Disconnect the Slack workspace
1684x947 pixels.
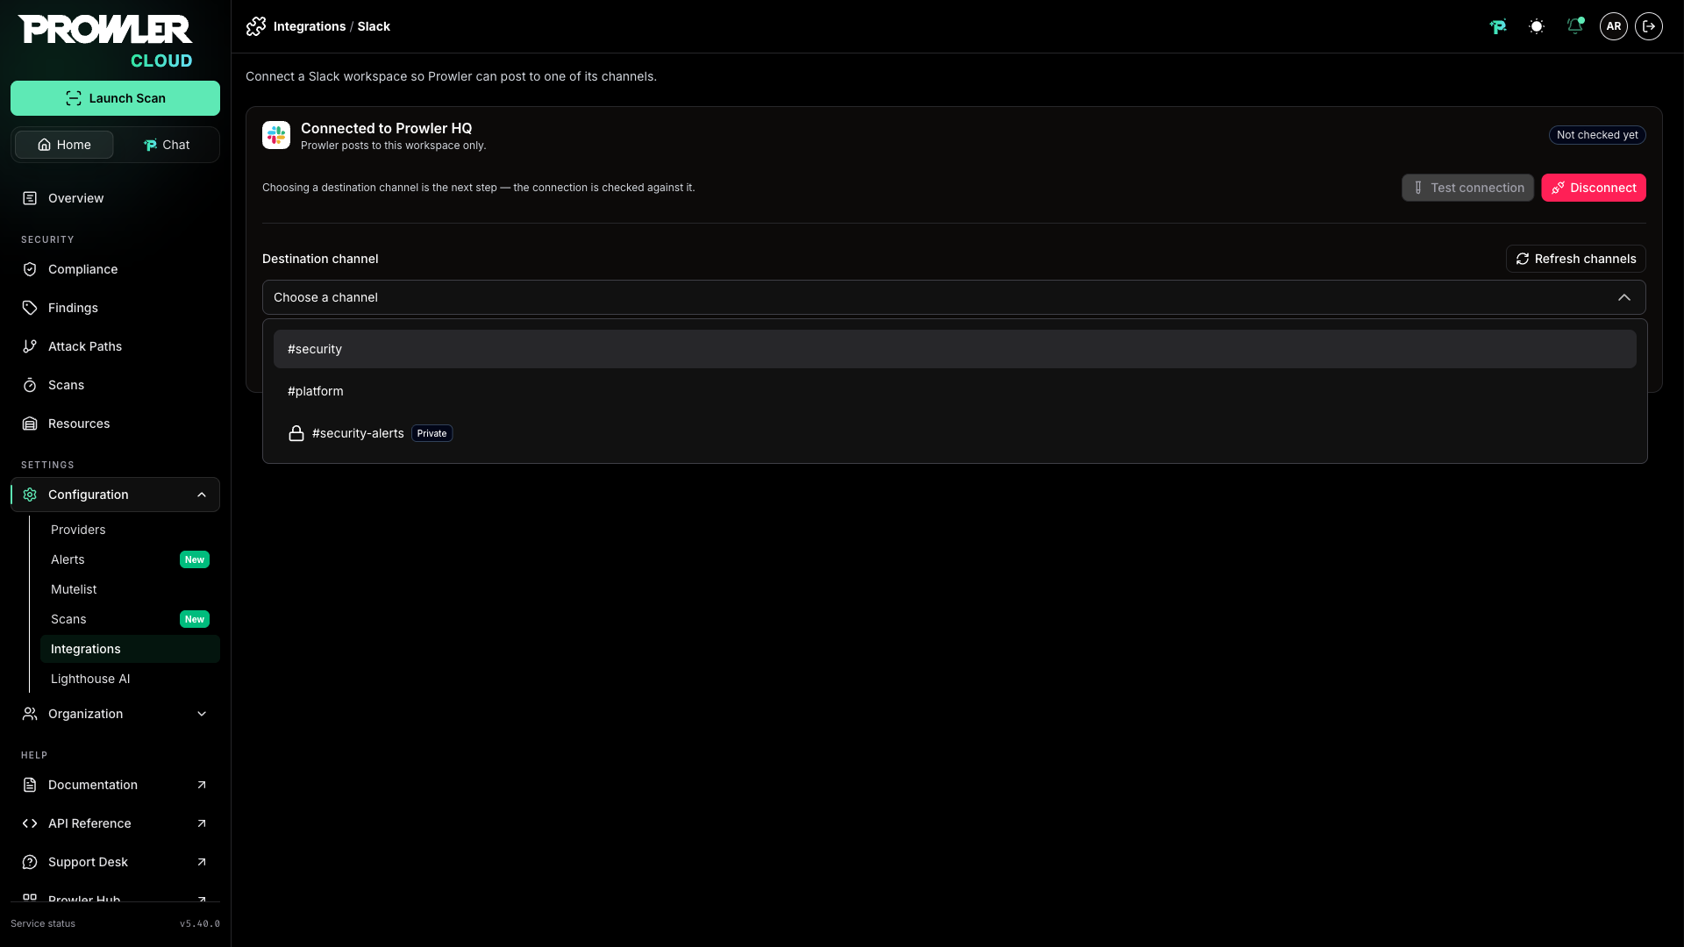point(1593,188)
